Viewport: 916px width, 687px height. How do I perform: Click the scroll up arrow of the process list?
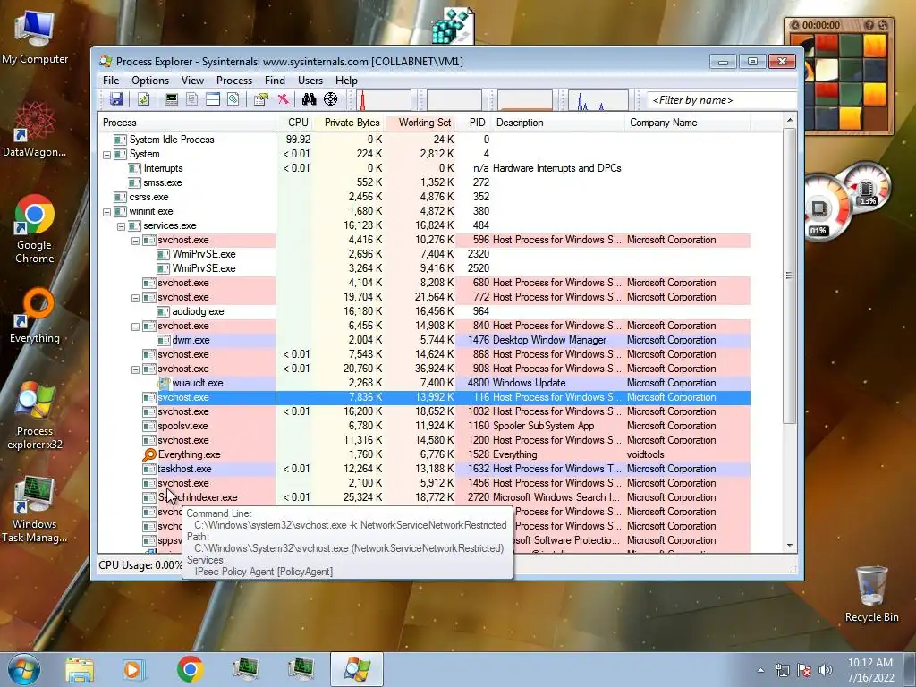790,121
